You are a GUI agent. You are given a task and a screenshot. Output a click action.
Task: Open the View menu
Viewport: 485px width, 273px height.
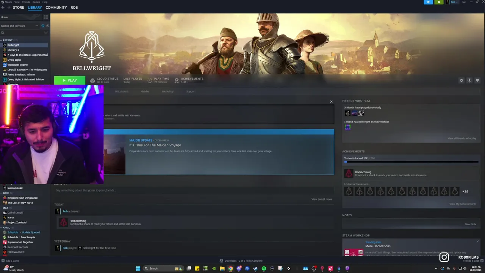(x=17, y=2)
